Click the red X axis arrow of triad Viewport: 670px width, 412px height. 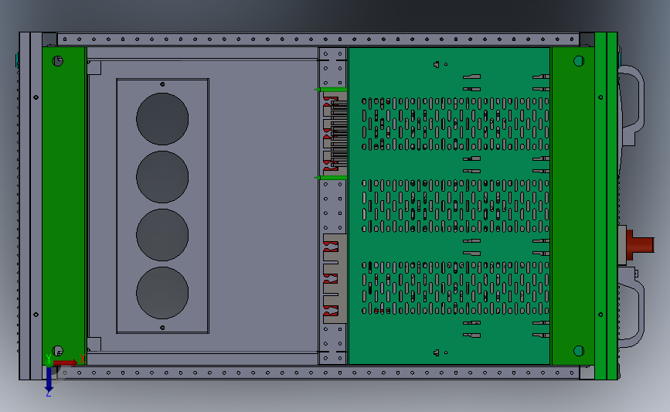[66, 363]
